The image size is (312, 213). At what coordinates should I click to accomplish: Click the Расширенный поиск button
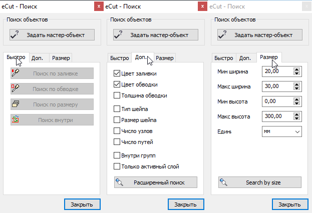tap(156, 182)
